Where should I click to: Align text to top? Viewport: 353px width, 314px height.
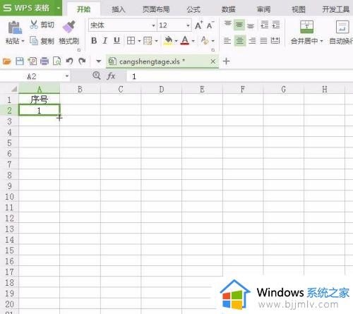(228, 24)
